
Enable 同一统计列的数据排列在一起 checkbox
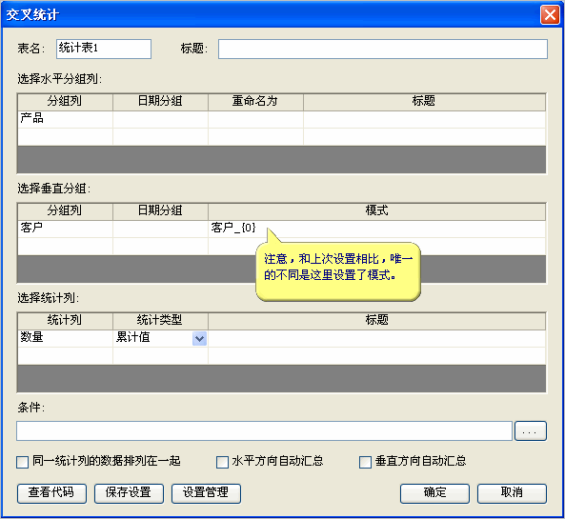pyautogui.click(x=22, y=462)
